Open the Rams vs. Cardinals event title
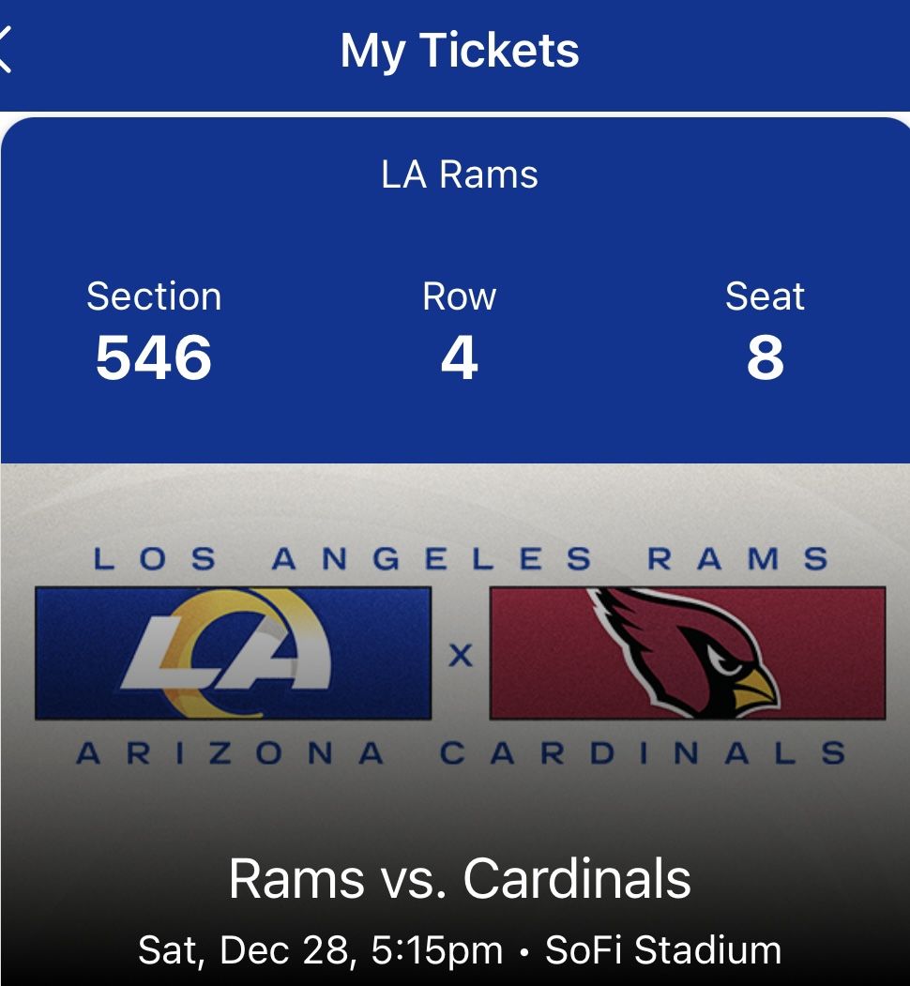The width and height of the screenshot is (910, 986). click(x=460, y=879)
